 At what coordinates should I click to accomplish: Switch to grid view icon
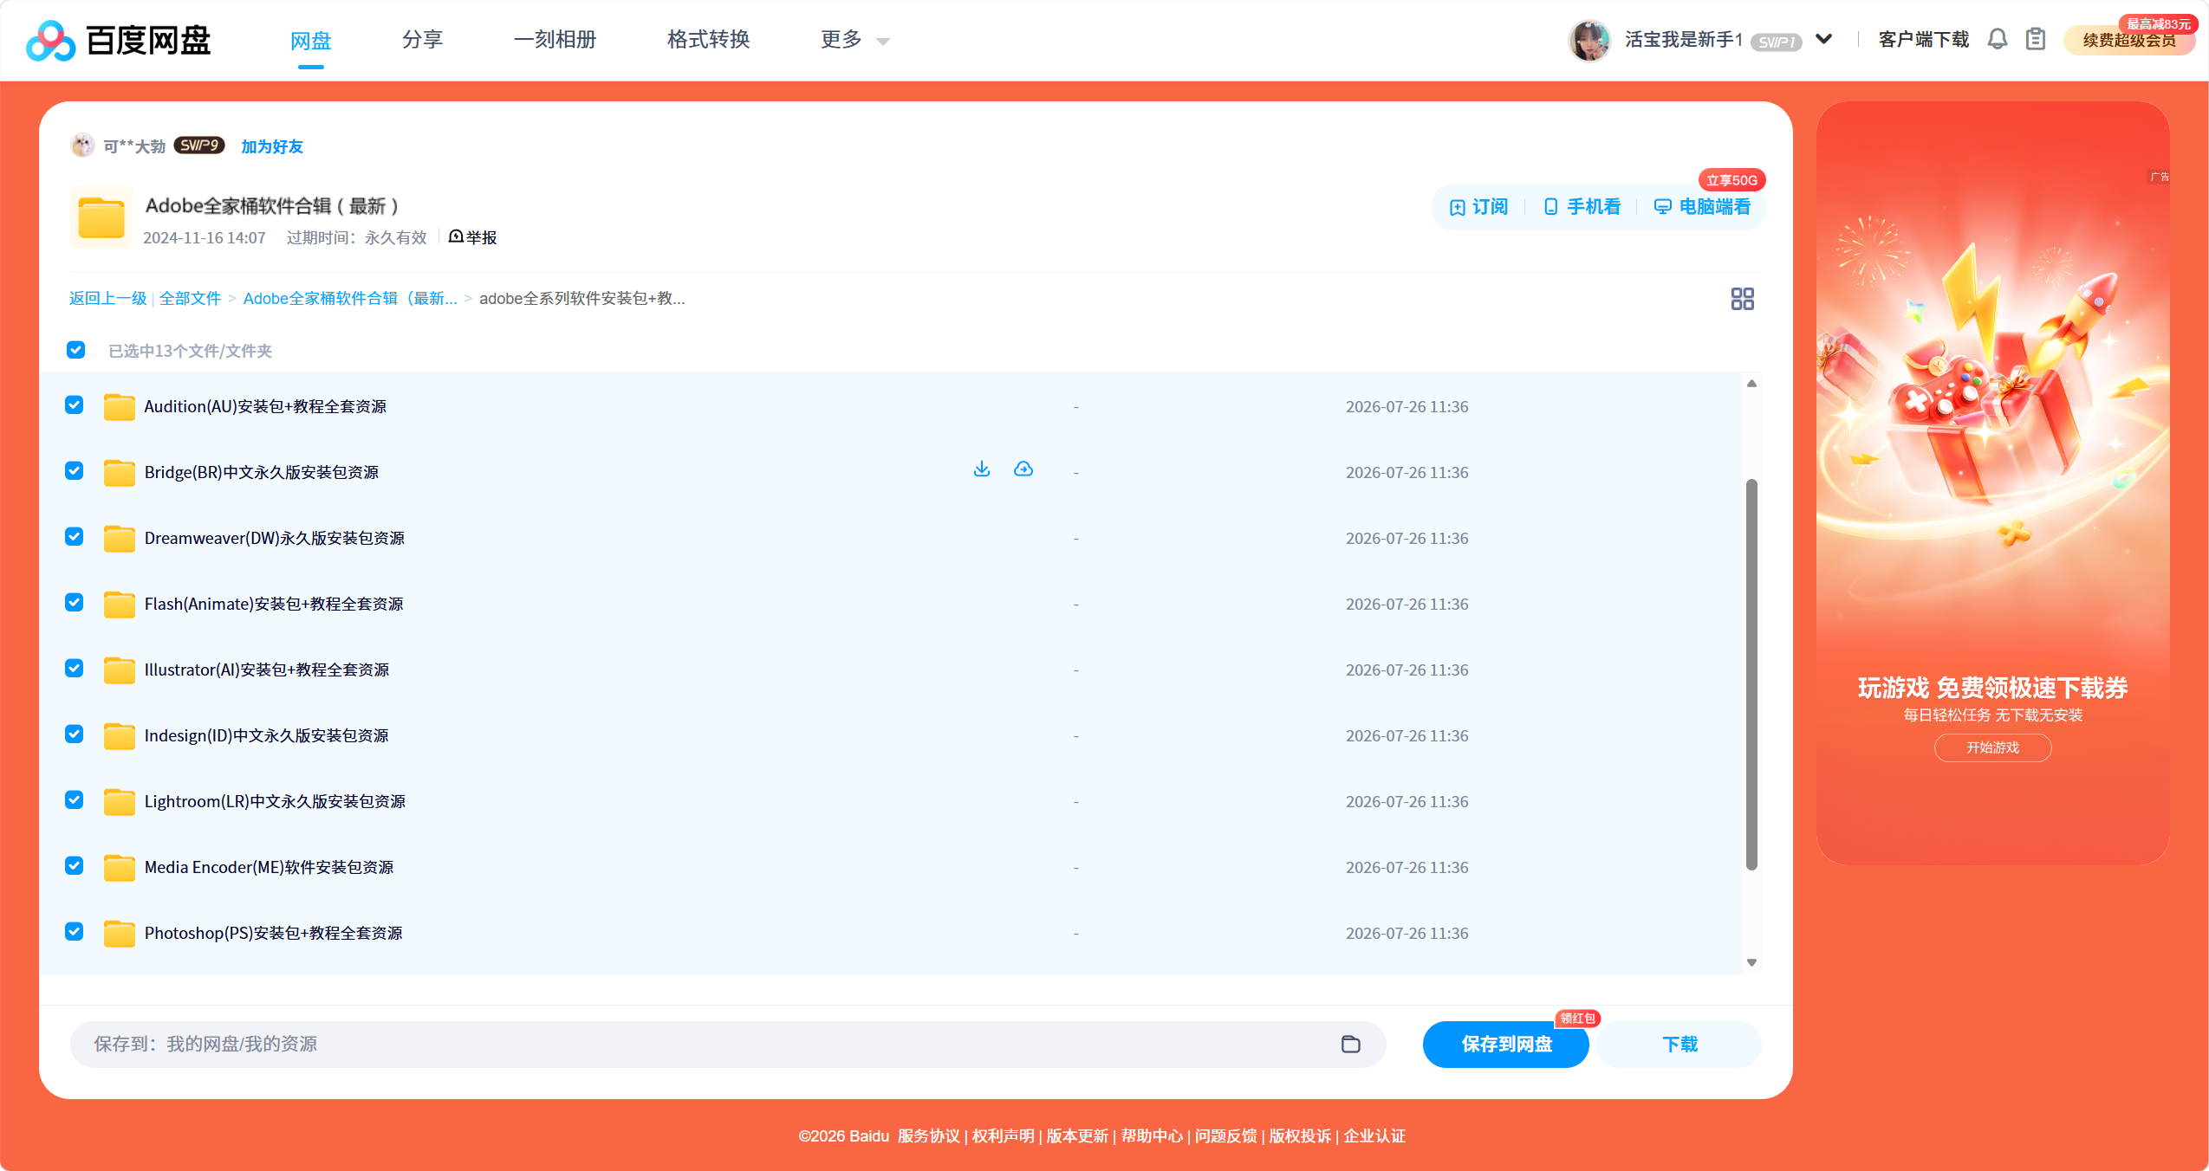1742,299
